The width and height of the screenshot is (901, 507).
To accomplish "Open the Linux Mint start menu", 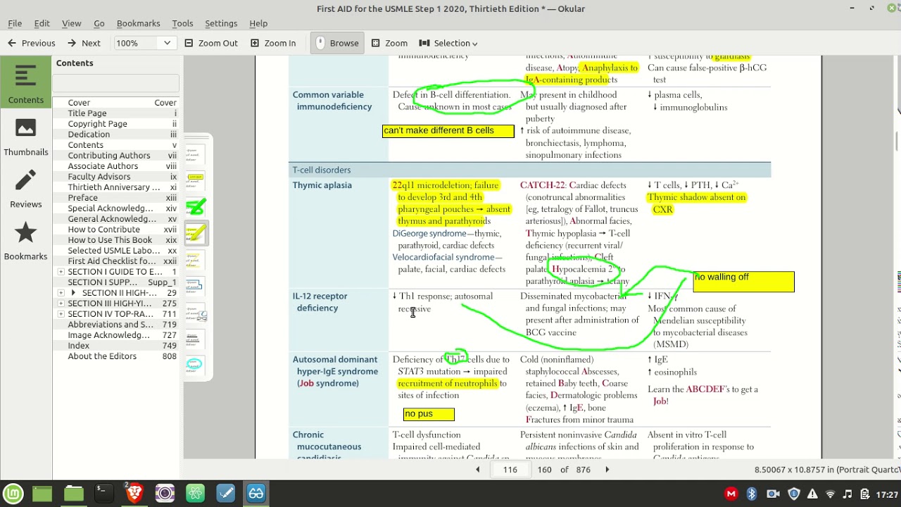I will click(13, 494).
